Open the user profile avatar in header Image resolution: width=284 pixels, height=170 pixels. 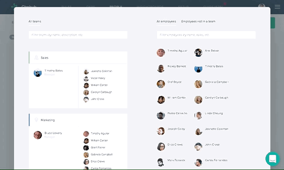tap(261, 6)
